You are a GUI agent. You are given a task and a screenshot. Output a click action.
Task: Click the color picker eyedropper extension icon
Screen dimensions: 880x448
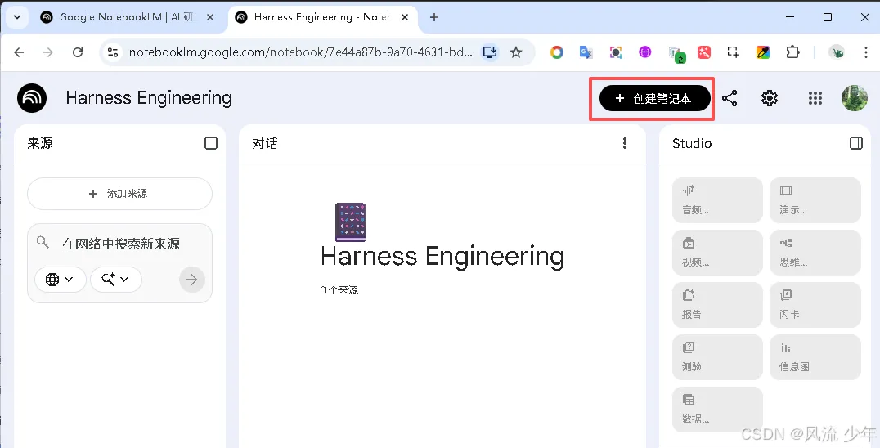763,52
